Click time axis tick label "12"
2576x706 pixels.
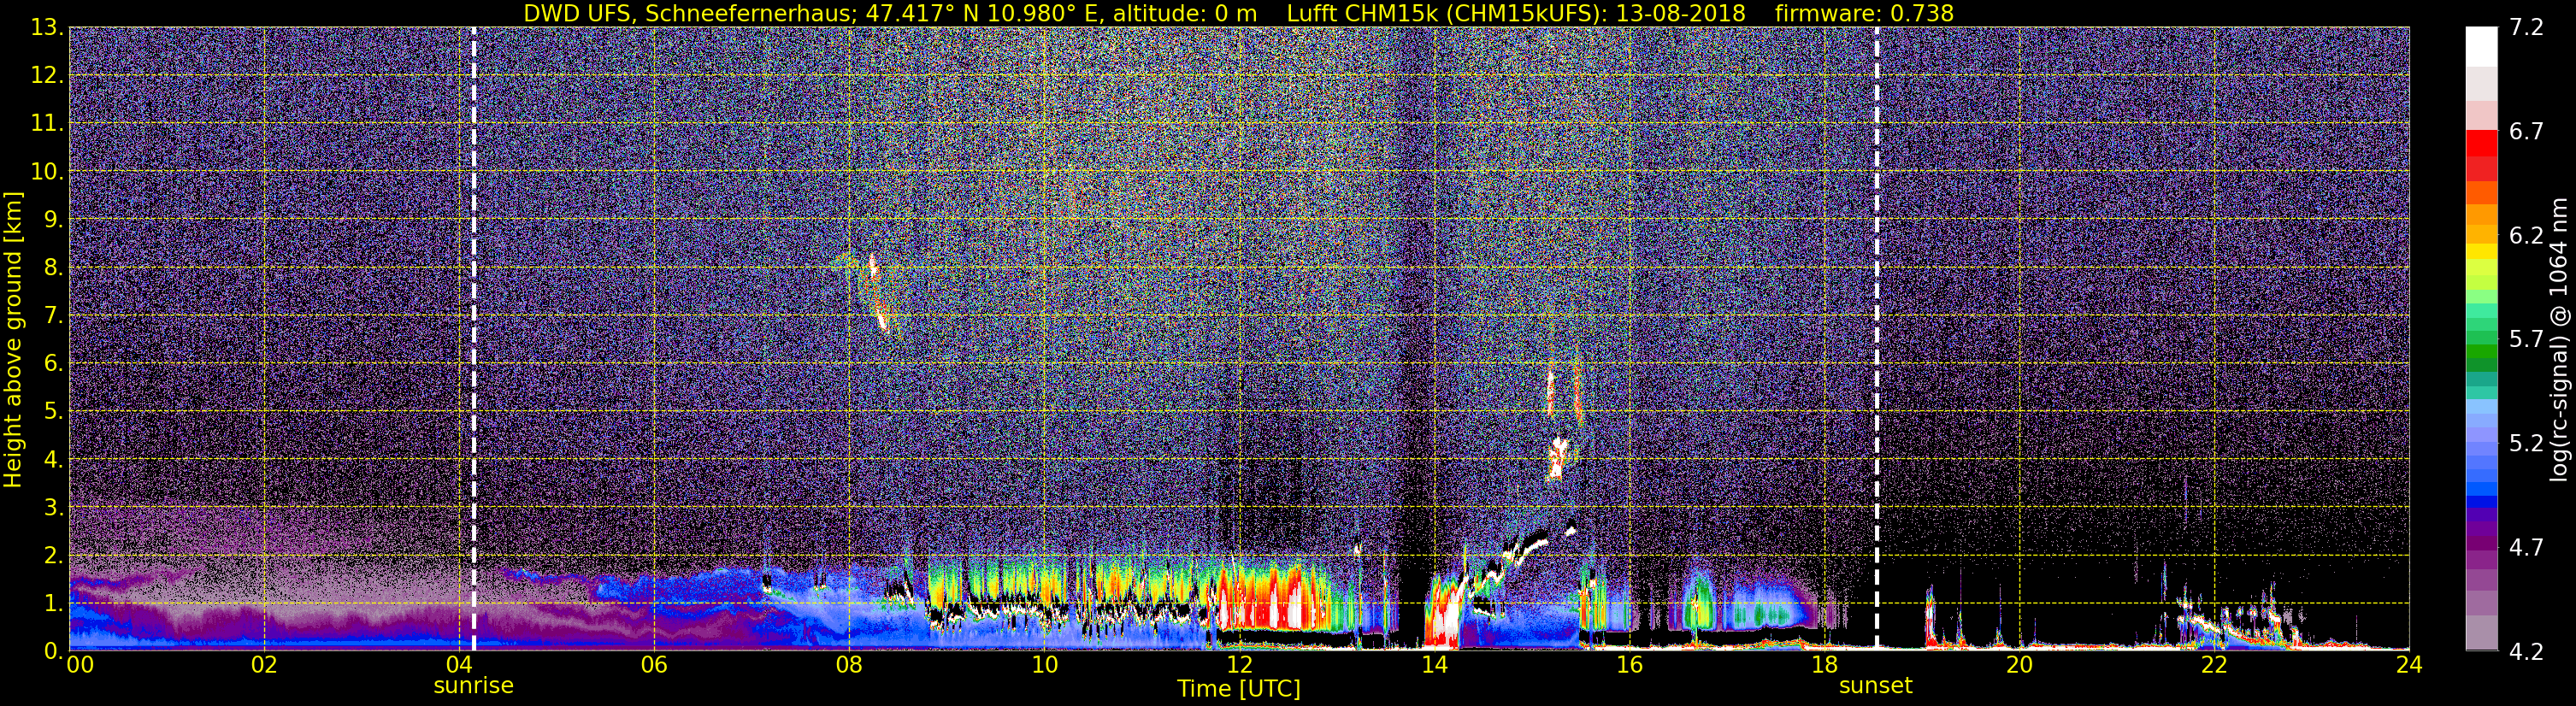point(1239,665)
